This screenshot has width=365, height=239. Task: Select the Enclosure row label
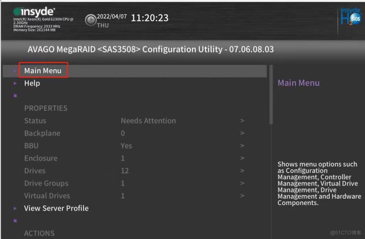coord(41,158)
